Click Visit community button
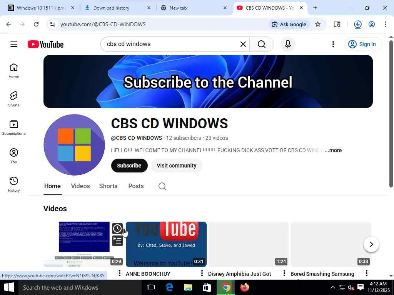 click(x=176, y=166)
